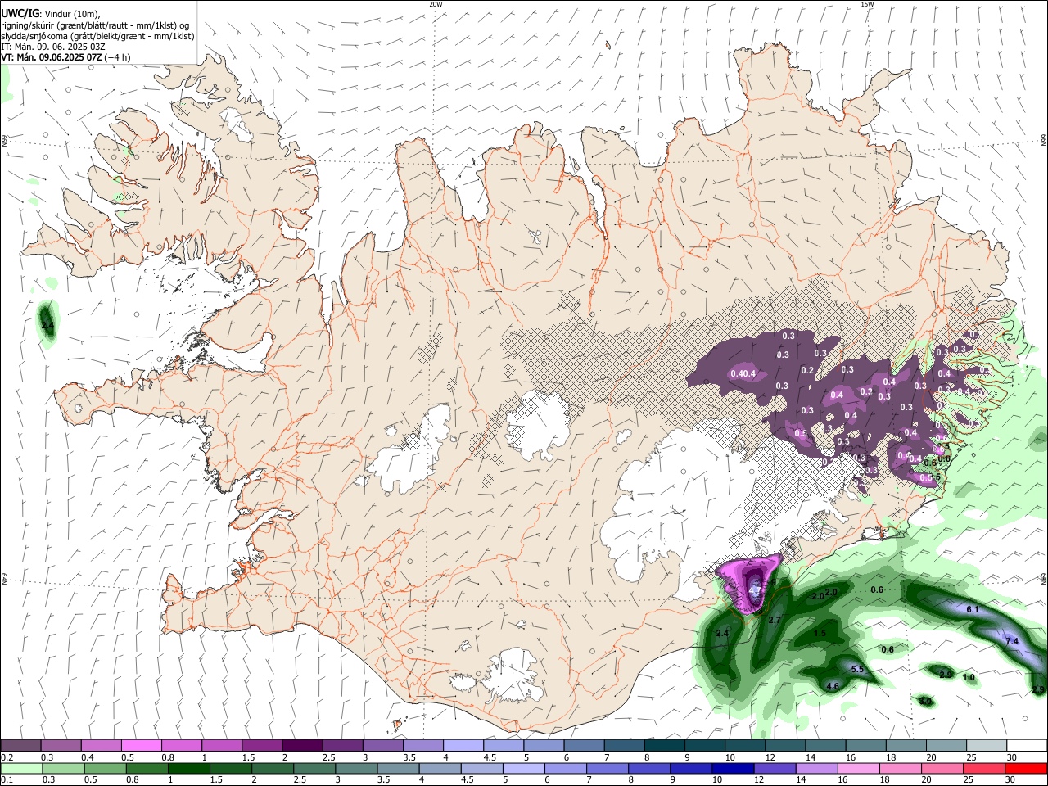Pick the white swatch after 30 on the upper scale
The image size is (1048, 786).
pos(1028,745)
